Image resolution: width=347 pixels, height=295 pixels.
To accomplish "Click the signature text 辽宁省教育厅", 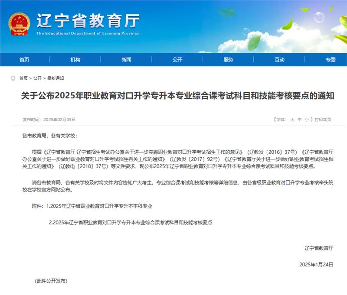I will 319,248.
